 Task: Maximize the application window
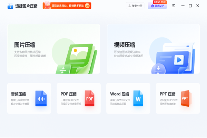pyautogui.click(x=190, y=6)
